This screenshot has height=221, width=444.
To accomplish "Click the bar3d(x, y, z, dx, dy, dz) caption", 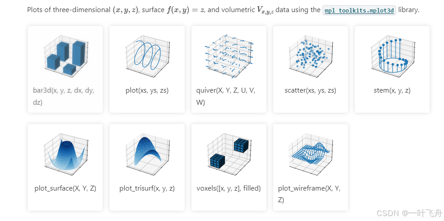I will click(64, 97).
